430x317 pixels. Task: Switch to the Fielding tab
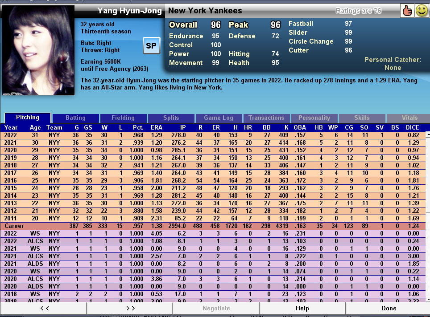coord(123,118)
